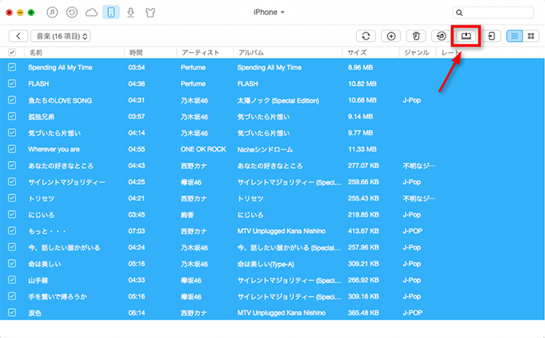
Task: Select にじいろ song title
Action: (41, 215)
